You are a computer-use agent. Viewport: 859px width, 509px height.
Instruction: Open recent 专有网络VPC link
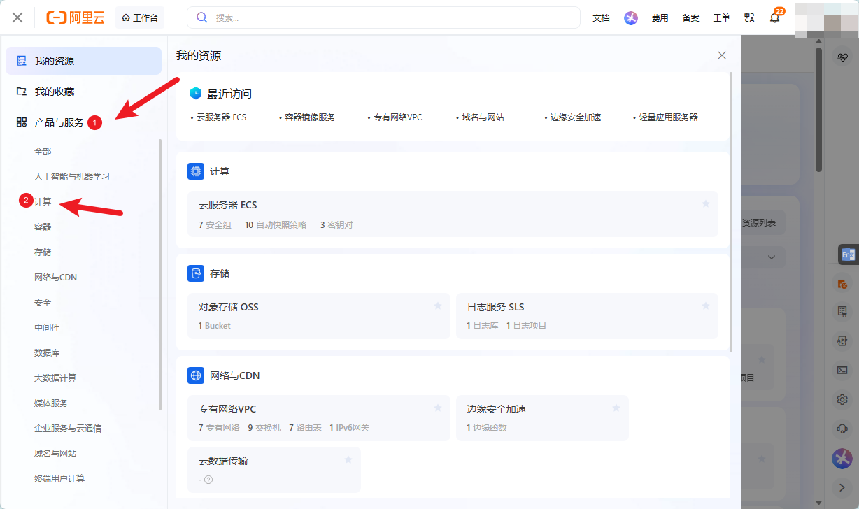tap(397, 117)
